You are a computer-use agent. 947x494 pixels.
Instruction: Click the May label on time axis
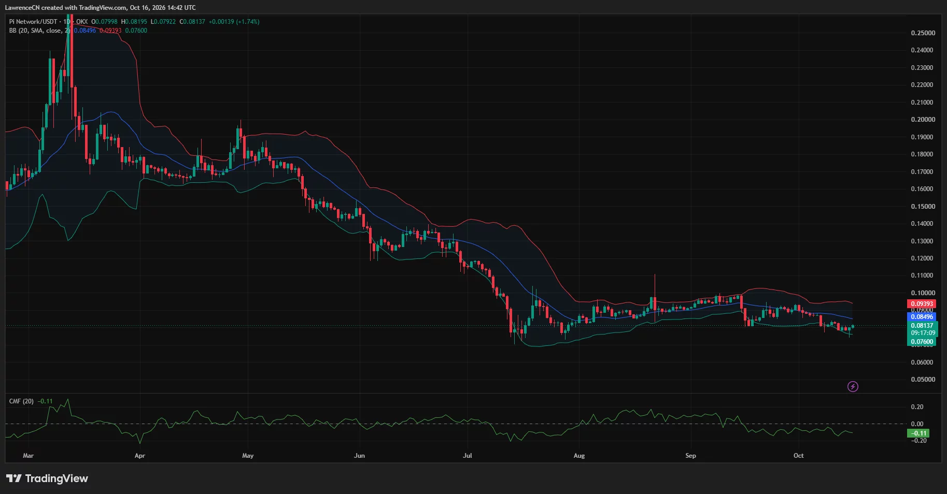click(x=248, y=456)
